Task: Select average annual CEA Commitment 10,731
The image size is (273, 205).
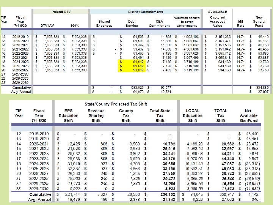Action: tap(166, 92)
